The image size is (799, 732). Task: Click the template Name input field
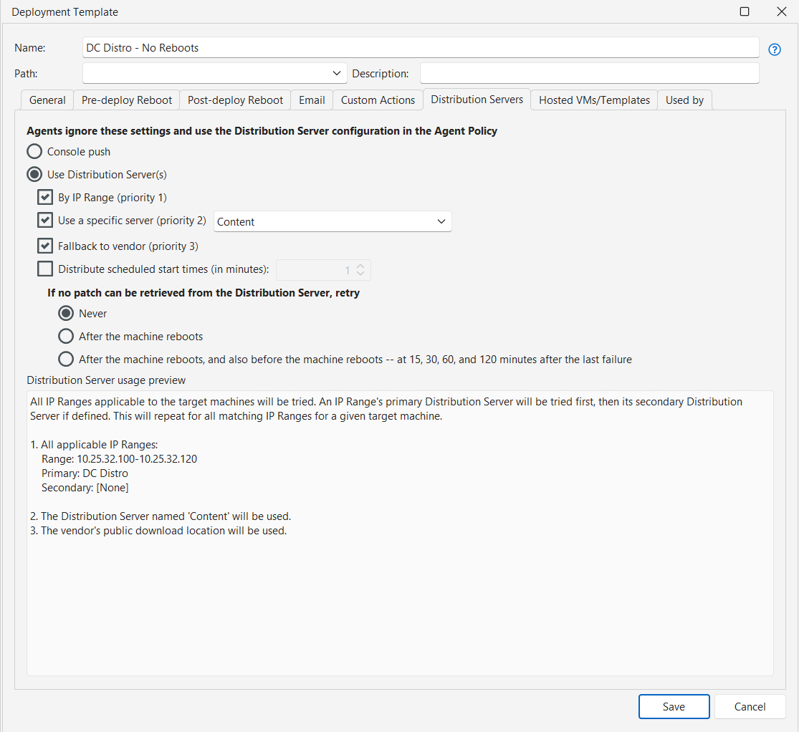coord(421,48)
